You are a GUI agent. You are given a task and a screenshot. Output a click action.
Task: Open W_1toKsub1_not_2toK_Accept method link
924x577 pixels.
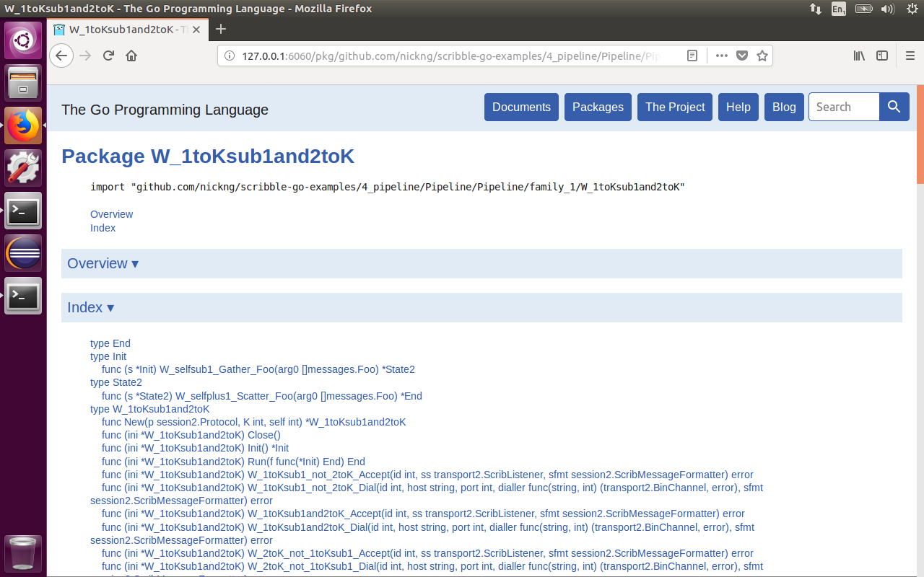(427, 475)
